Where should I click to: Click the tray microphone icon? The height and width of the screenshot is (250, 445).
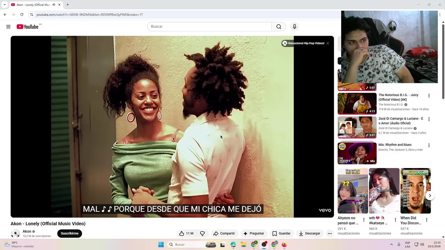point(399,244)
